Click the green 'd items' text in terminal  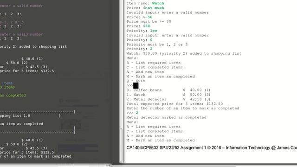7,87
